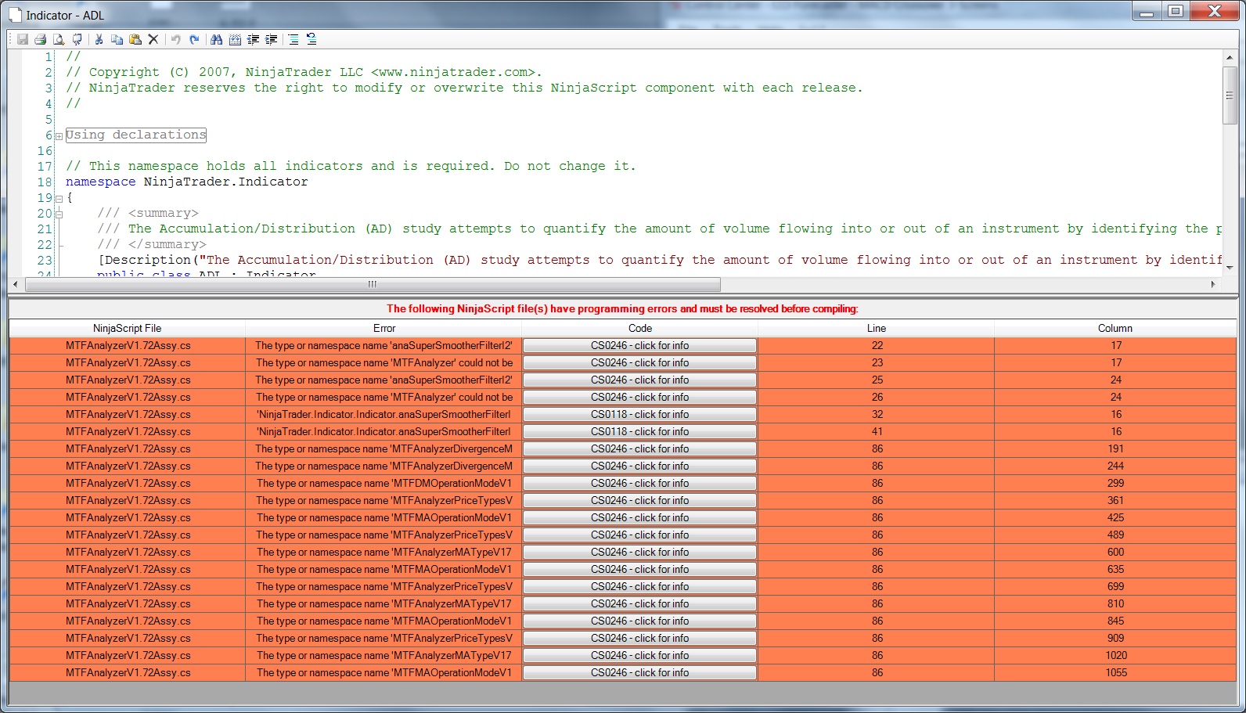
Task: Click the Column value 699 cell
Action: tap(1115, 587)
